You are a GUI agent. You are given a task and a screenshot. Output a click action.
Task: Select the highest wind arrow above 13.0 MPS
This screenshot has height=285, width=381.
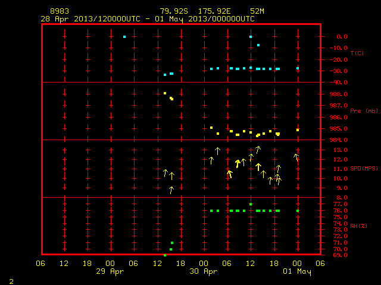[258, 150]
